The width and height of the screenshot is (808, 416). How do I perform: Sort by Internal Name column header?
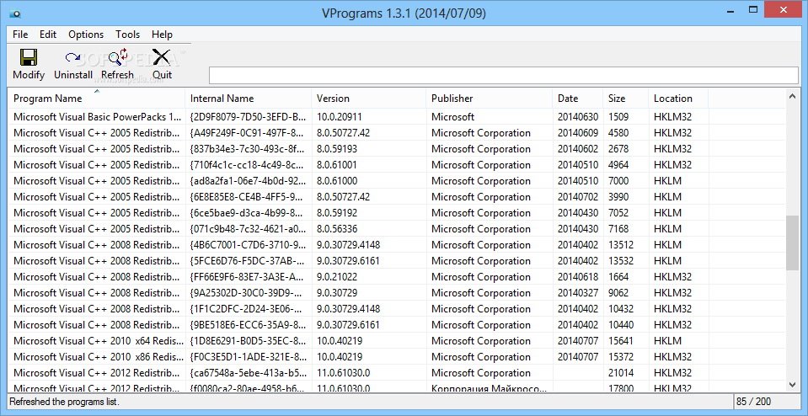click(249, 99)
